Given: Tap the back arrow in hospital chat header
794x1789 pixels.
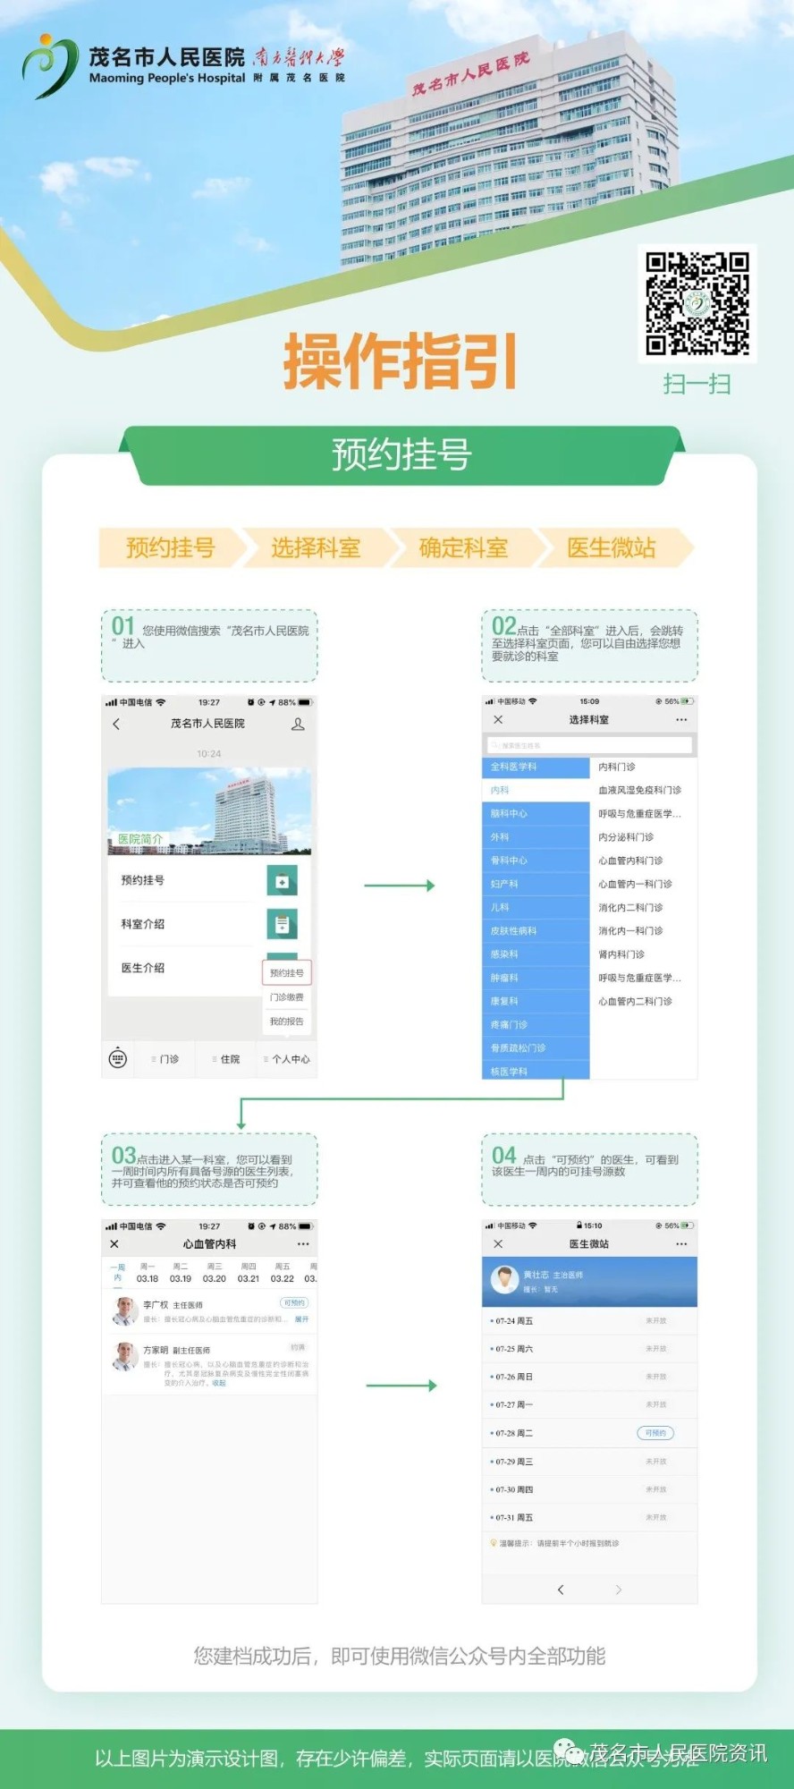Looking at the screenshot, I should tap(116, 724).
